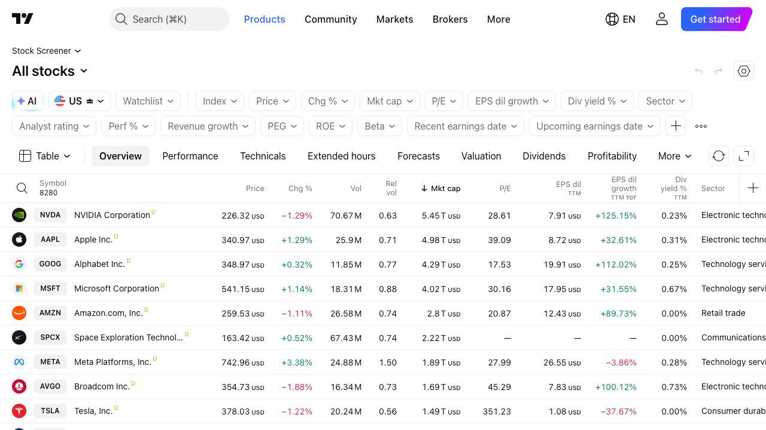This screenshot has width=766, height=430.
Task: Click the TradingView logo
Action: pos(23,19)
